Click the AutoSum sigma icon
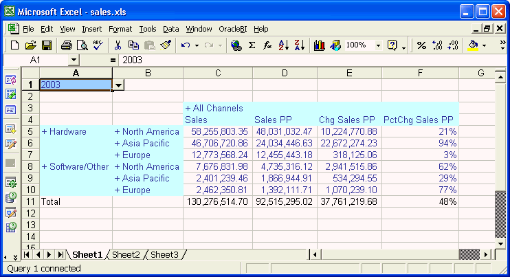Screen dimensions: 510x277 tap(252, 45)
